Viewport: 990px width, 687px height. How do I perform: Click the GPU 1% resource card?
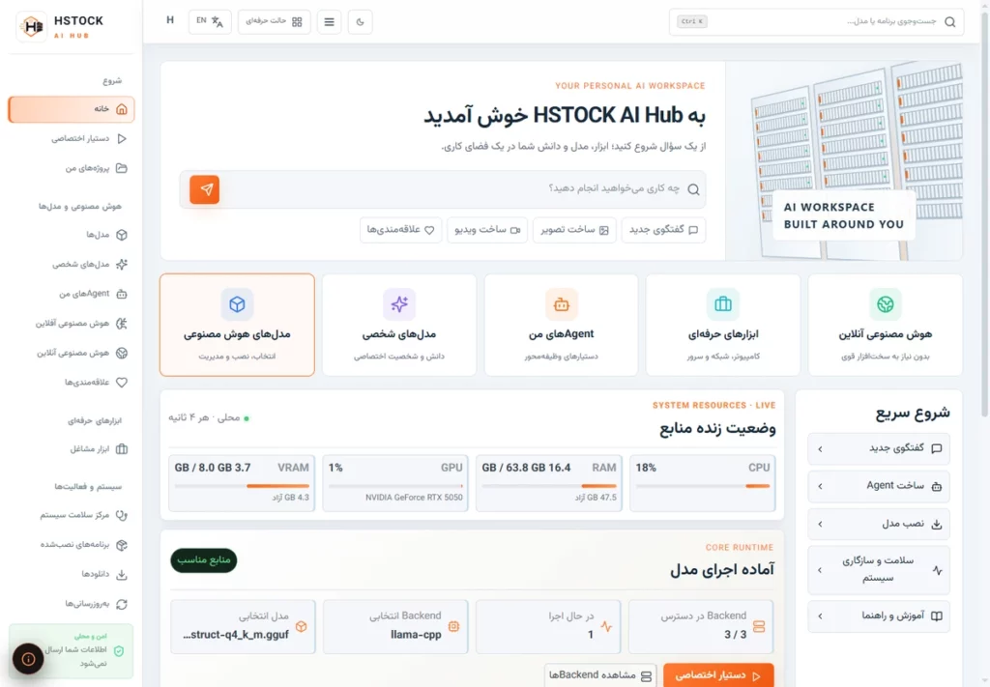pos(395,483)
